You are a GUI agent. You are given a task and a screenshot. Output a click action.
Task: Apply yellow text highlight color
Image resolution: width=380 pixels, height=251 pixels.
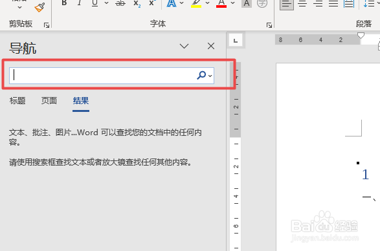tap(196, 3)
